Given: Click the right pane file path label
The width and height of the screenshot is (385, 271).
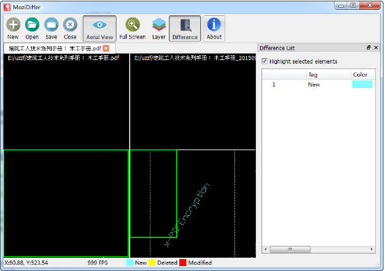Looking at the screenshot, I should click(195, 58).
